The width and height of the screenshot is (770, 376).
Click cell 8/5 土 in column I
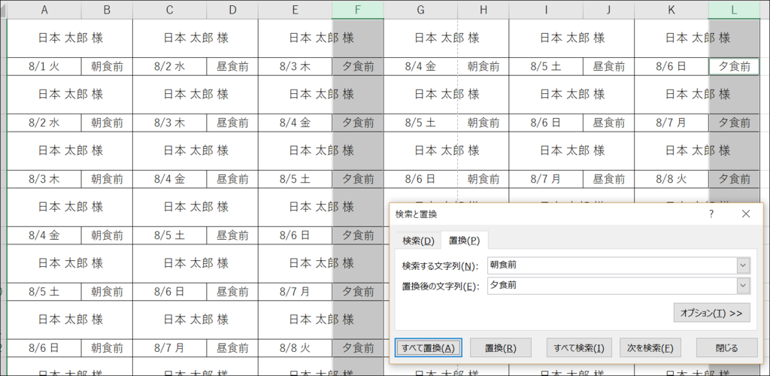[x=546, y=66]
